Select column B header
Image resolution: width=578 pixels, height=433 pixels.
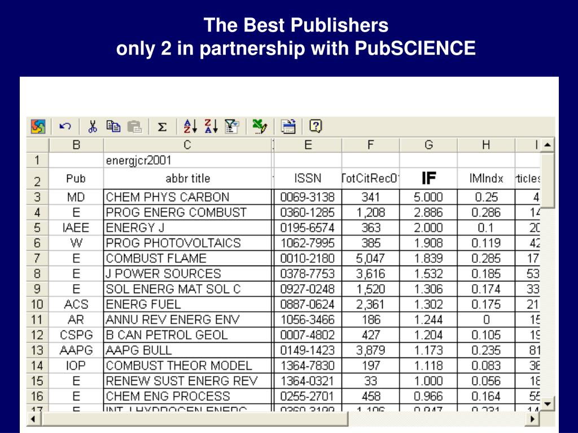pyautogui.click(x=76, y=145)
